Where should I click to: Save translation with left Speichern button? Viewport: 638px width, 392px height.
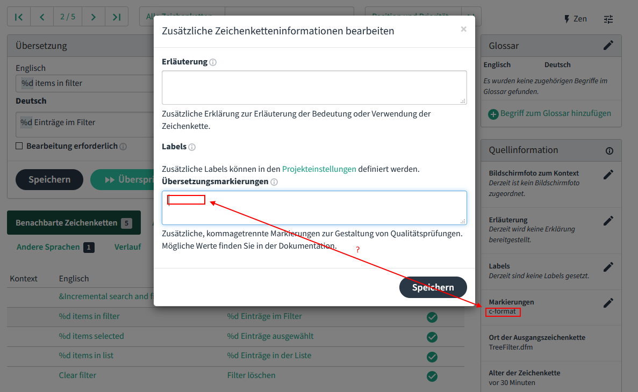[x=49, y=179]
